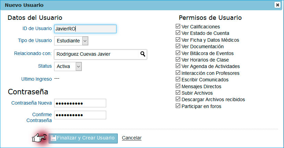
Task: Uncheck Ver Calificaciones permission
Action: tap(178, 26)
